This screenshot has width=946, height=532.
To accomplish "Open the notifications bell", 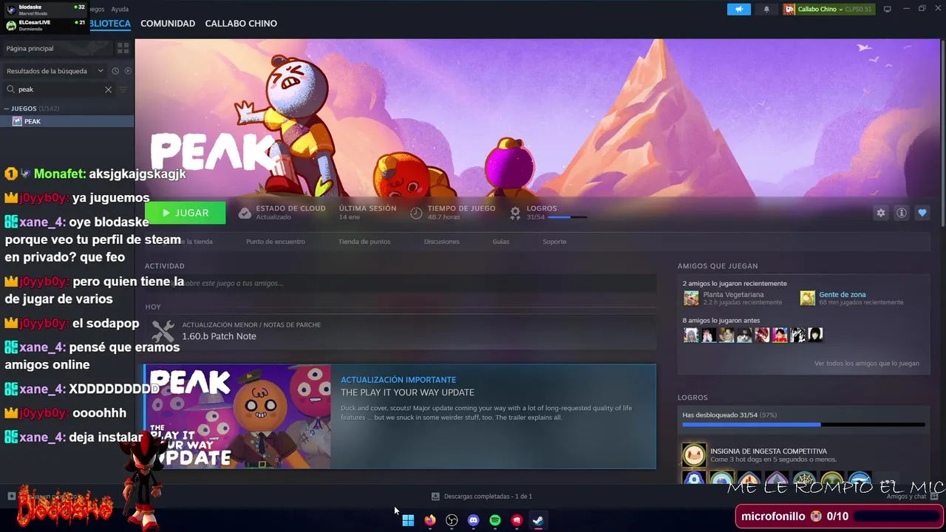I will click(766, 9).
